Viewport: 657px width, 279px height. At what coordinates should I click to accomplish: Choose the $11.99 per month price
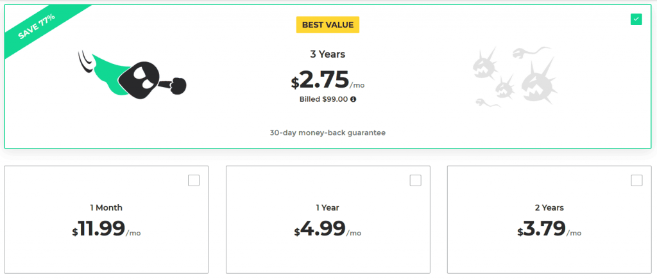[x=106, y=228]
